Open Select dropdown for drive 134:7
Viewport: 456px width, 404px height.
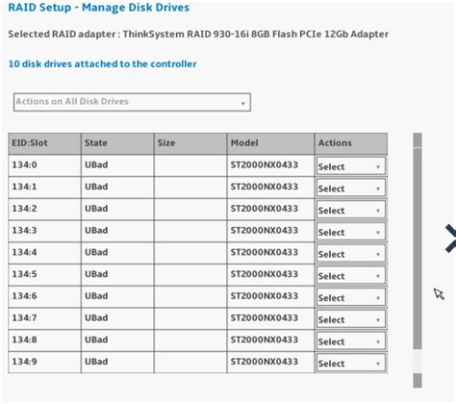(351, 318)
